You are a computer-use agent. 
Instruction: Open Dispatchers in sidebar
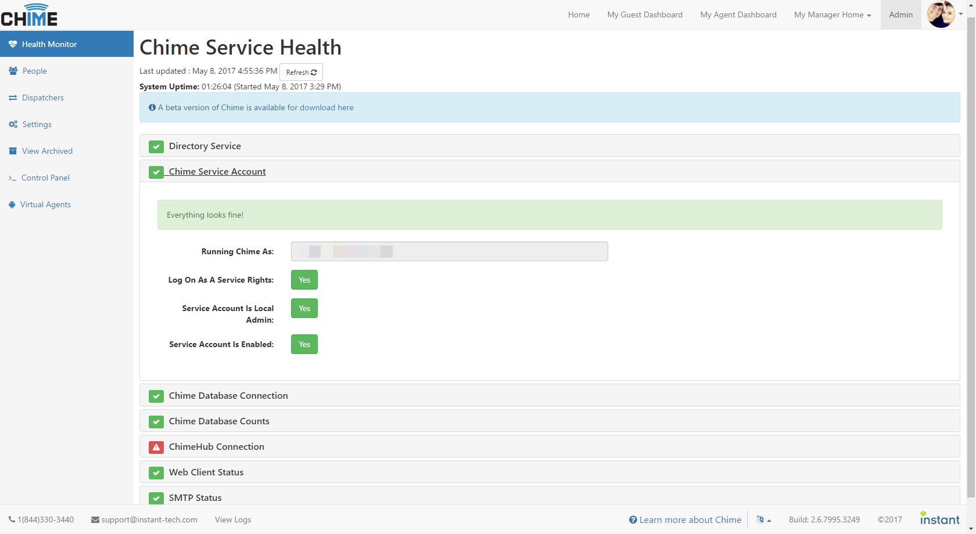tap(67, 98)
